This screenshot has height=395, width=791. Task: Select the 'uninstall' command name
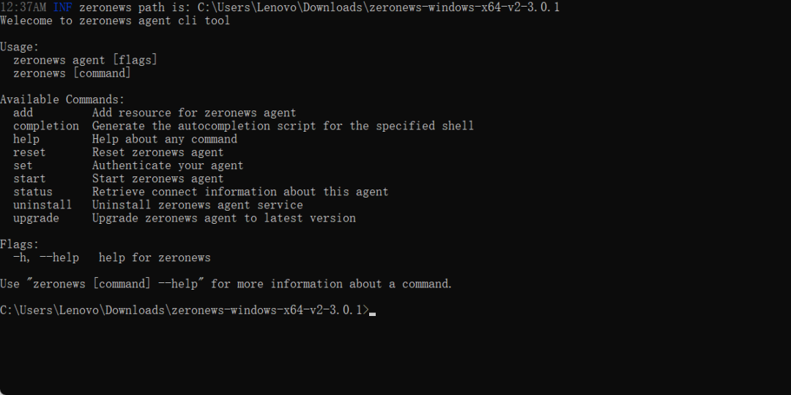[x=42, y=205]
